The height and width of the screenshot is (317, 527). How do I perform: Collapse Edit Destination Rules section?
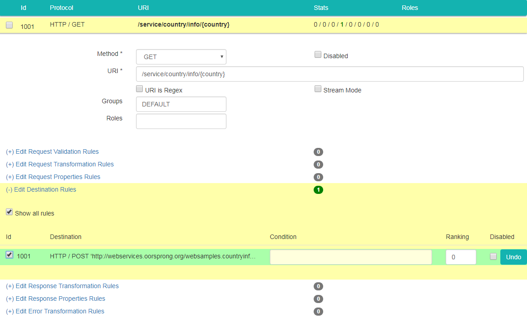pyautogui.click(x=41, y=190)
